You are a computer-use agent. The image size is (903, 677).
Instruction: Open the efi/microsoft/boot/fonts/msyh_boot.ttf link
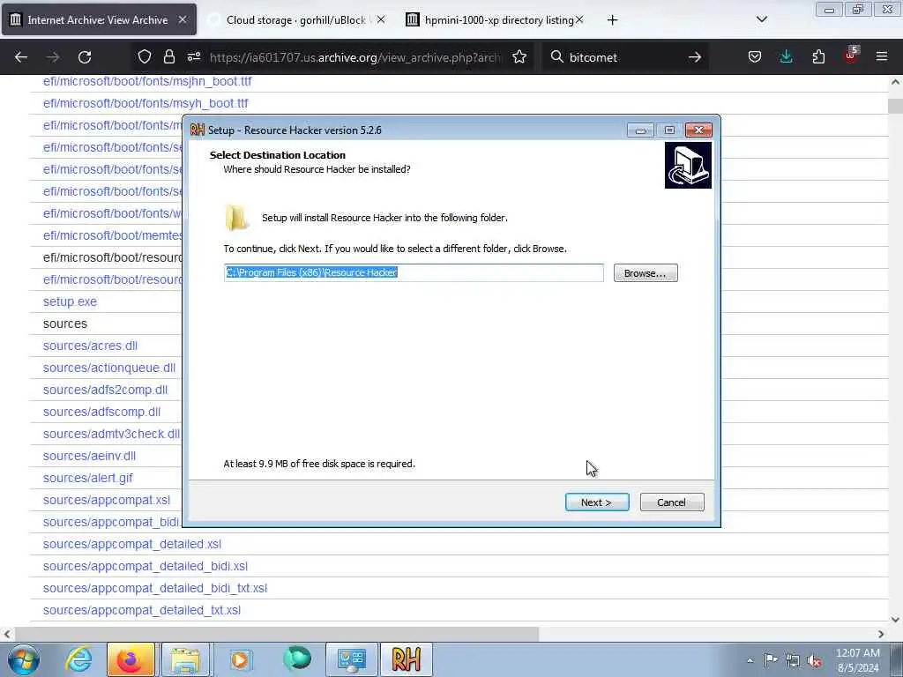tap(146, 103)
